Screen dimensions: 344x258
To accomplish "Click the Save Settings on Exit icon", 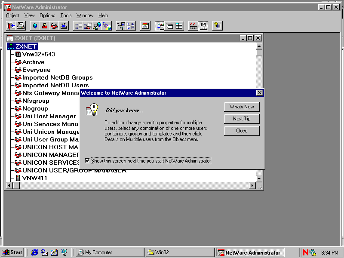I will pyautogui.click(x=160, y=26).
